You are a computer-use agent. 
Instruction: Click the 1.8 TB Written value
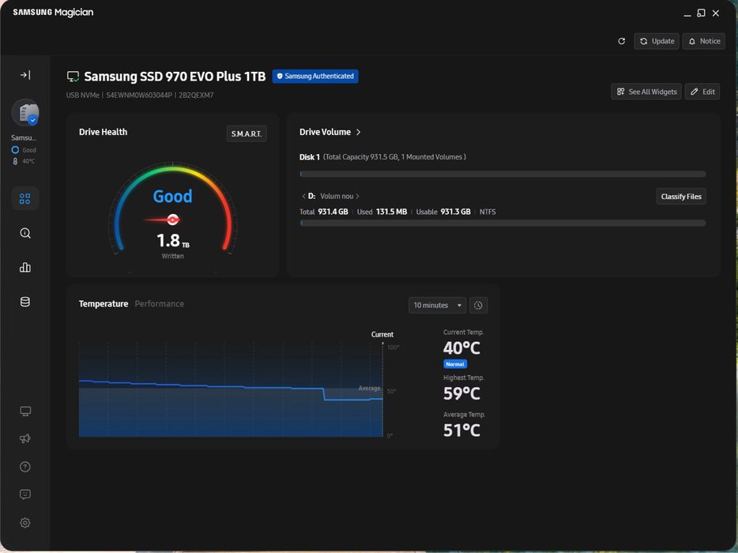click(x=173, y=240)
